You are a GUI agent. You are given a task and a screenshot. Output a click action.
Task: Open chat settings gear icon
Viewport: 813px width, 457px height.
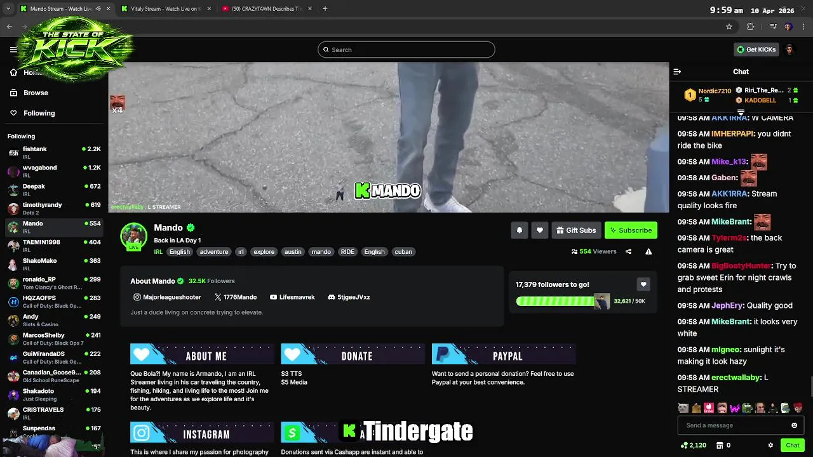(x=770, y=445)
